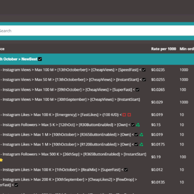Select Instagram Likes R120ButtonEnabled Own service
This screenshot has height=194, width=194.
(x=72, y=145)
